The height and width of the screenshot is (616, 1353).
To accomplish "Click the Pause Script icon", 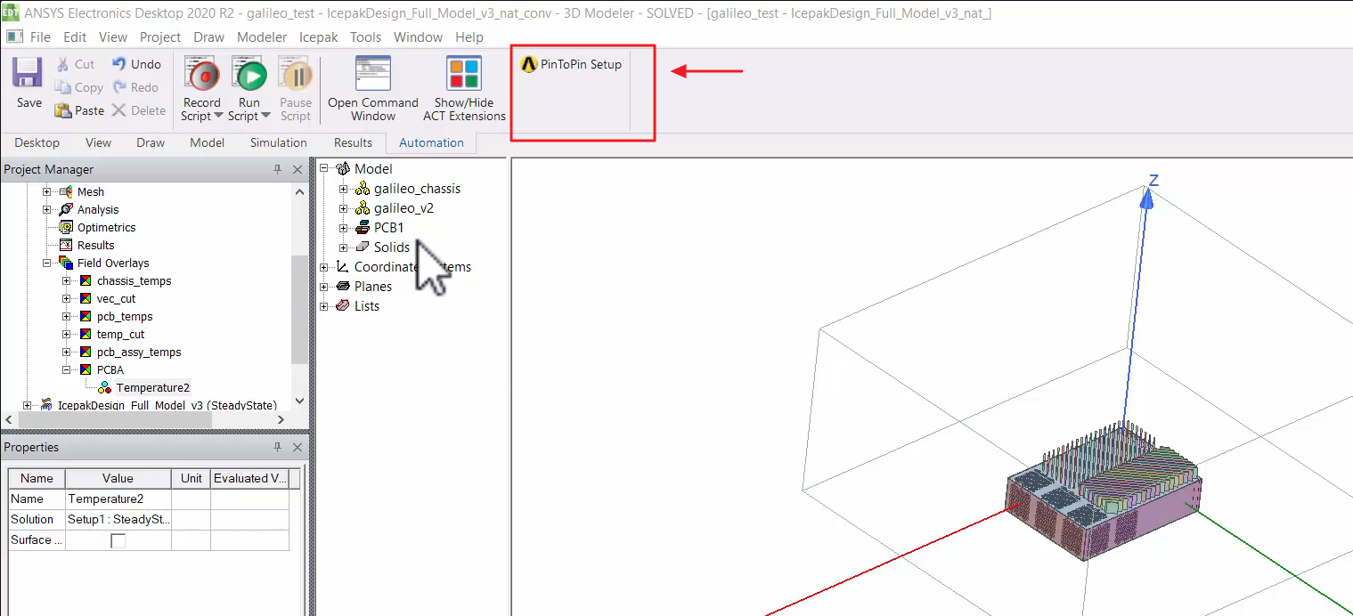I will pos(295,77).
